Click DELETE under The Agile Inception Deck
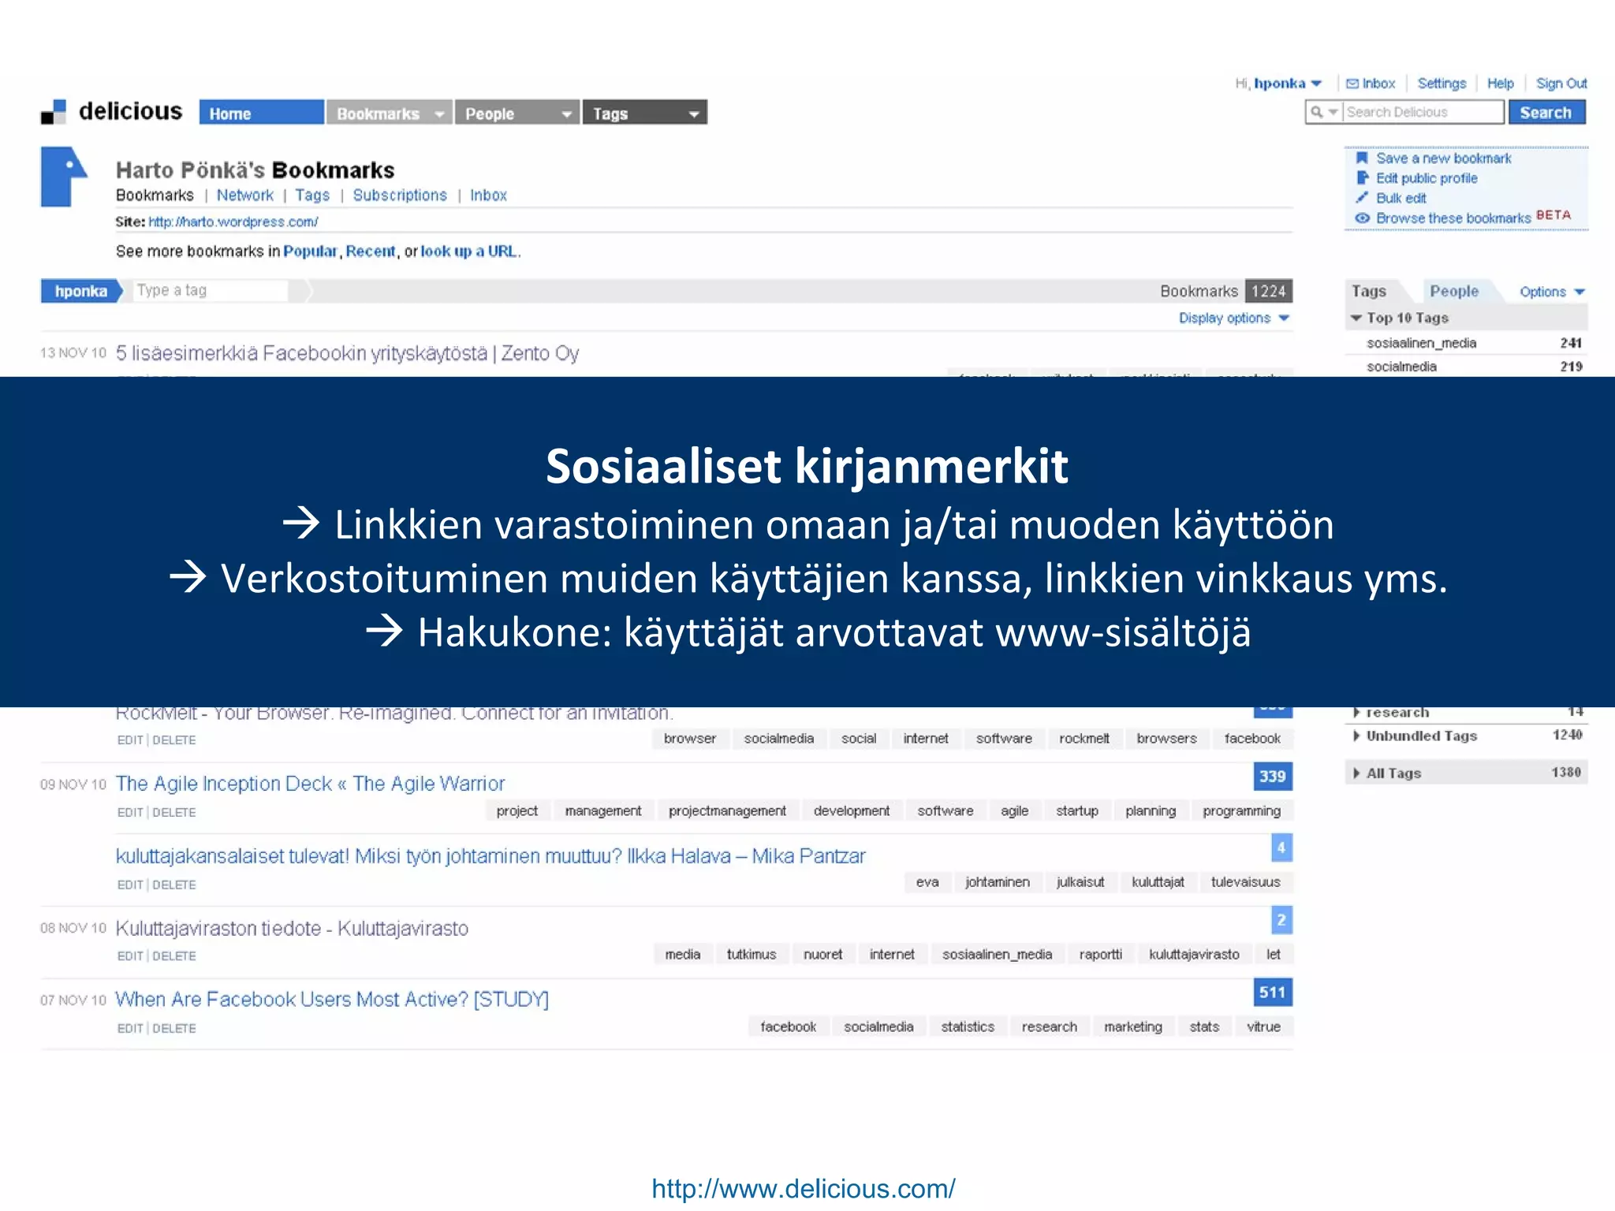 174,813
